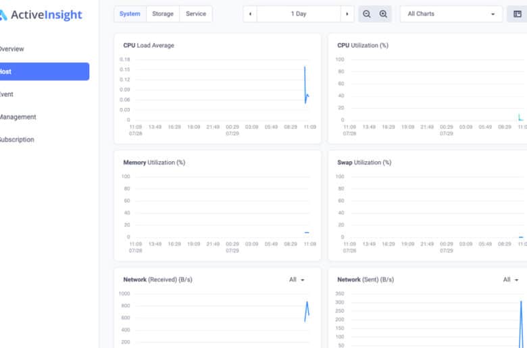Switch to the Service tab
The width and height of the screenshot is (527, 348).
tap(196, 14)
